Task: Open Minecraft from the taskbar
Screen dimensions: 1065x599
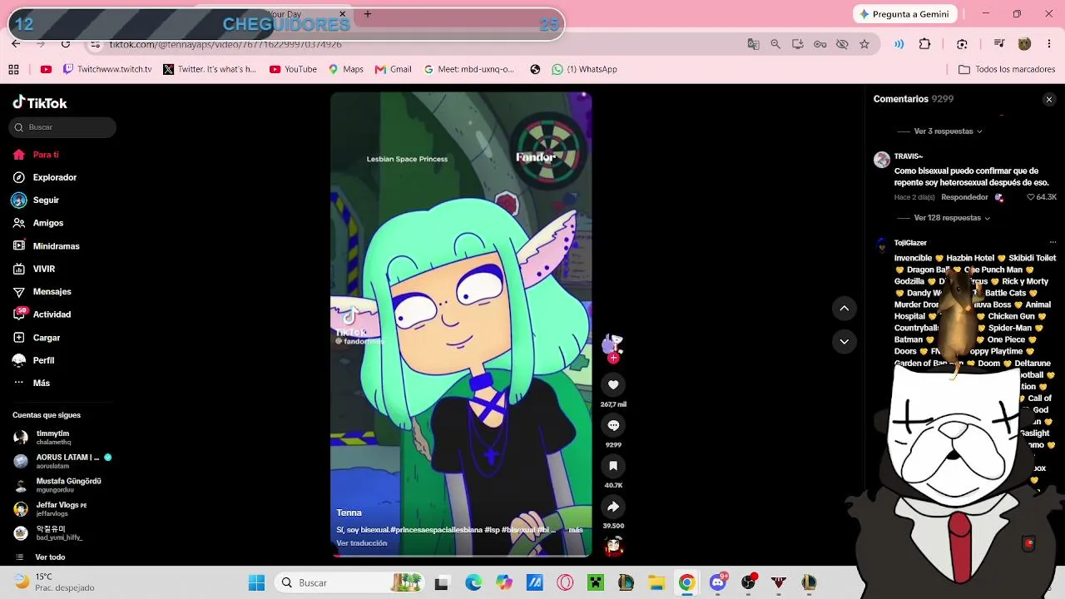Action: click(595, 582)
